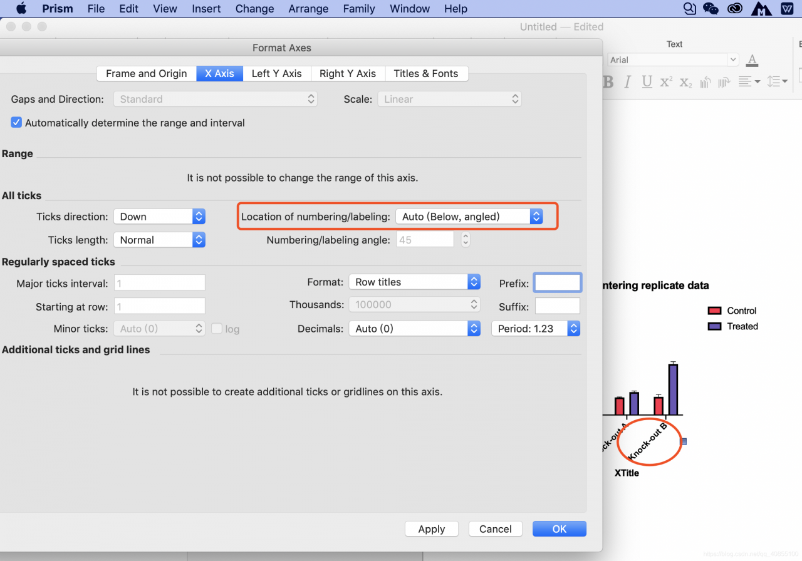Apply subscript formatting
The width and height of the screenshot is (802, 561).
(x=686, y=82)
